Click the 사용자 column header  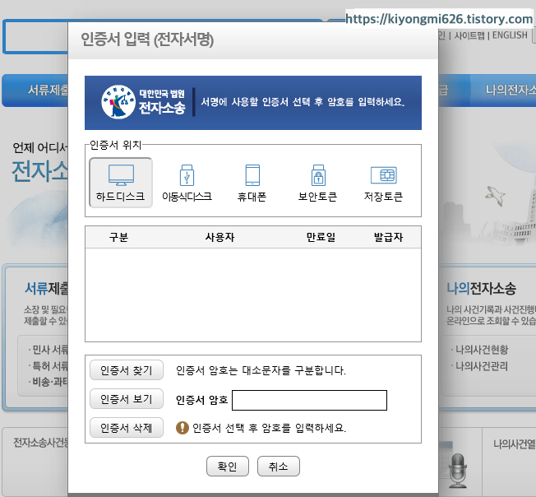pos(219,237)
